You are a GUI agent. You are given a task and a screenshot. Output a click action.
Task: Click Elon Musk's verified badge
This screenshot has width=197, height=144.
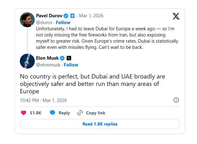coord(62,58)
